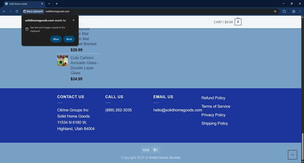Open the avocado glass thumbnail
Viewport: 304px width, 163px height.
point(63,61)
